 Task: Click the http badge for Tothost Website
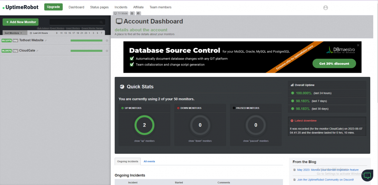pos(16,40)
